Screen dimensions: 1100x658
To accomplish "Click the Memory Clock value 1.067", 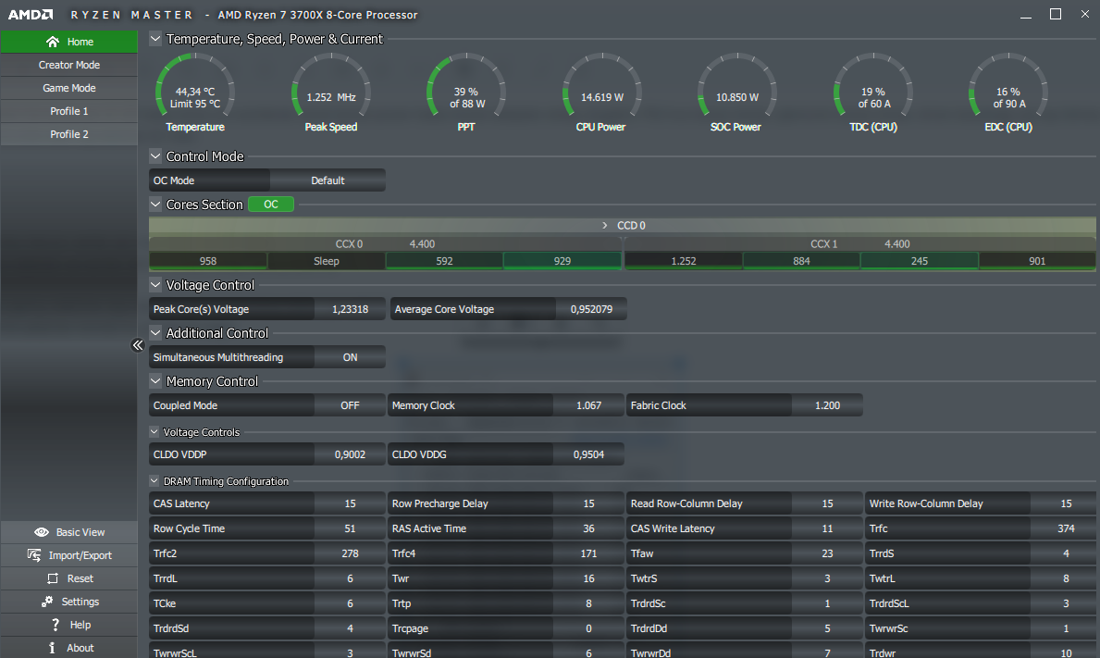I will pos(587,405).
